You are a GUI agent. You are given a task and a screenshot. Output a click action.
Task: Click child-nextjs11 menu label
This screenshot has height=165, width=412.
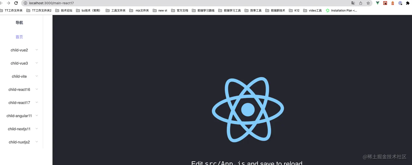(19, 129)
